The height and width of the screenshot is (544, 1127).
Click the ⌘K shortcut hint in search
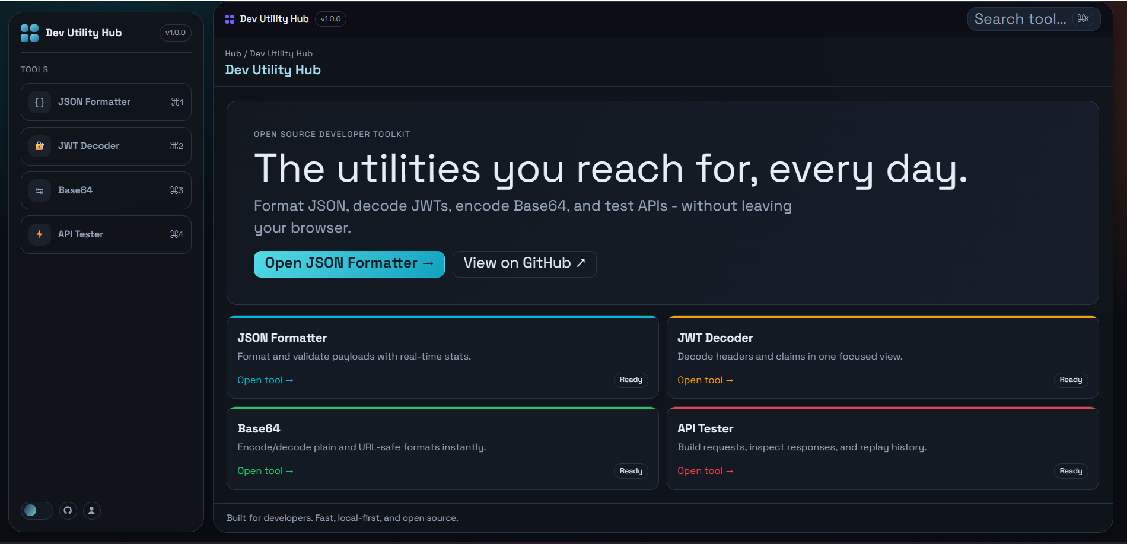pyautogui.click(x=1083, y=18)
